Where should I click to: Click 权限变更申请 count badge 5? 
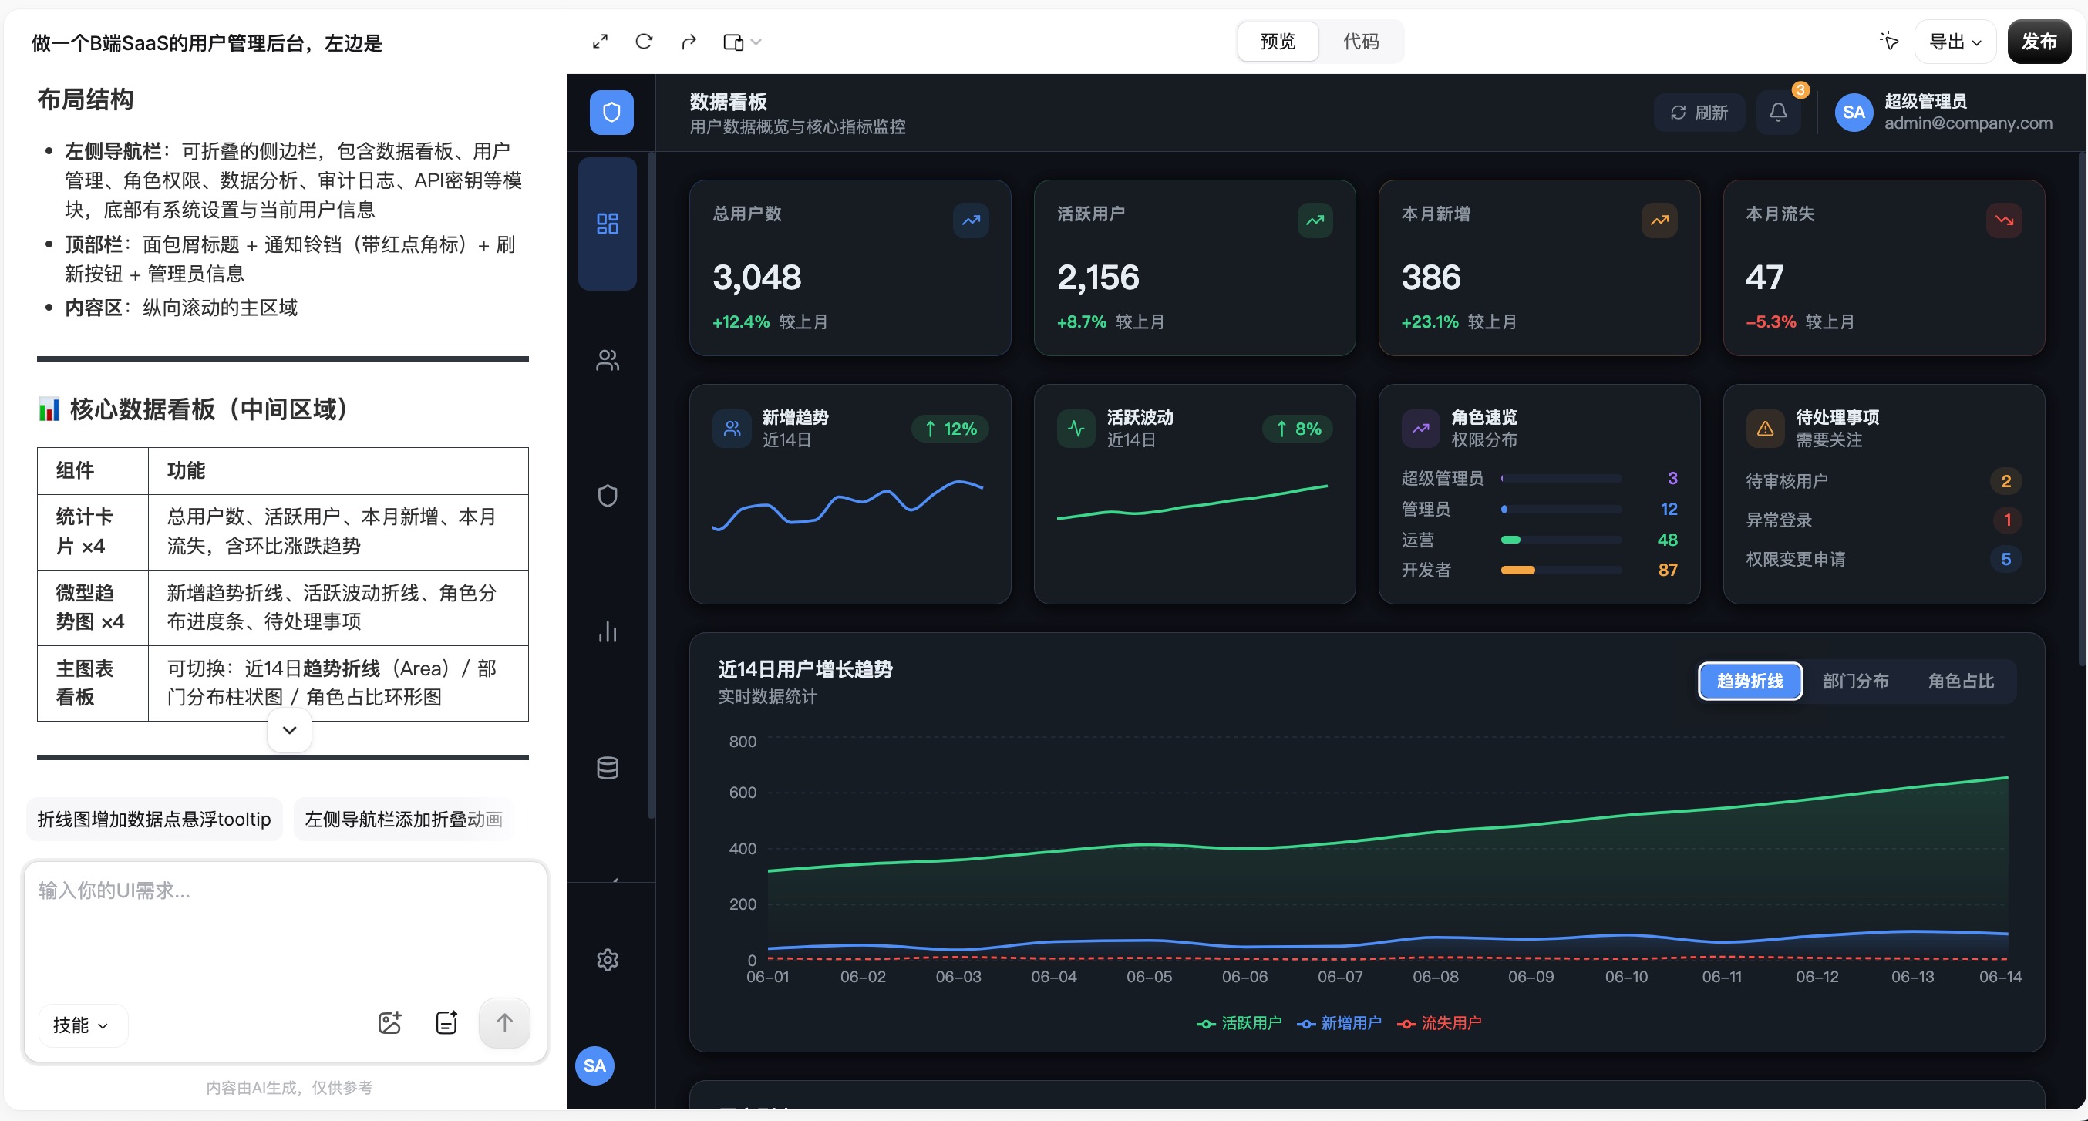pyautogui.click(x=2005, y=558)
